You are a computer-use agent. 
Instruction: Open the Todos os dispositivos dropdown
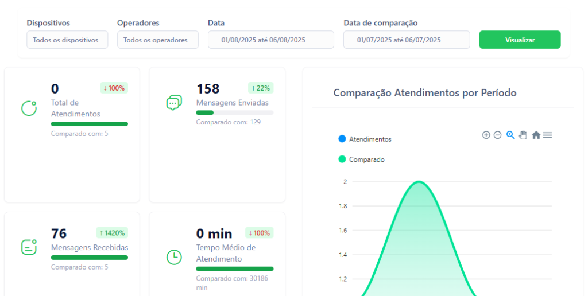[67, 40]
